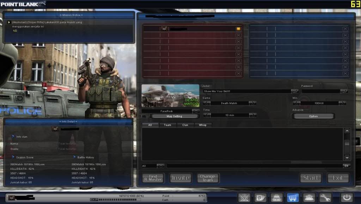Expand the FaceRock map dropdown
This screenshot has height=204, width=361.
pos(196,111)
